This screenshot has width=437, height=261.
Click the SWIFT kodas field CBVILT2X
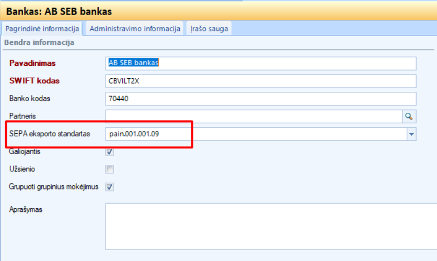tap(261, 81)
